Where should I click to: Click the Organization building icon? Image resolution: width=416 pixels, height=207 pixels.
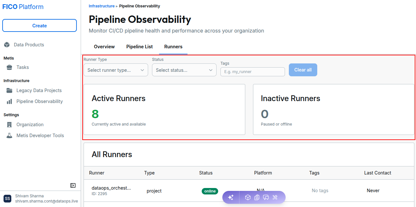(x=9, y=125)
